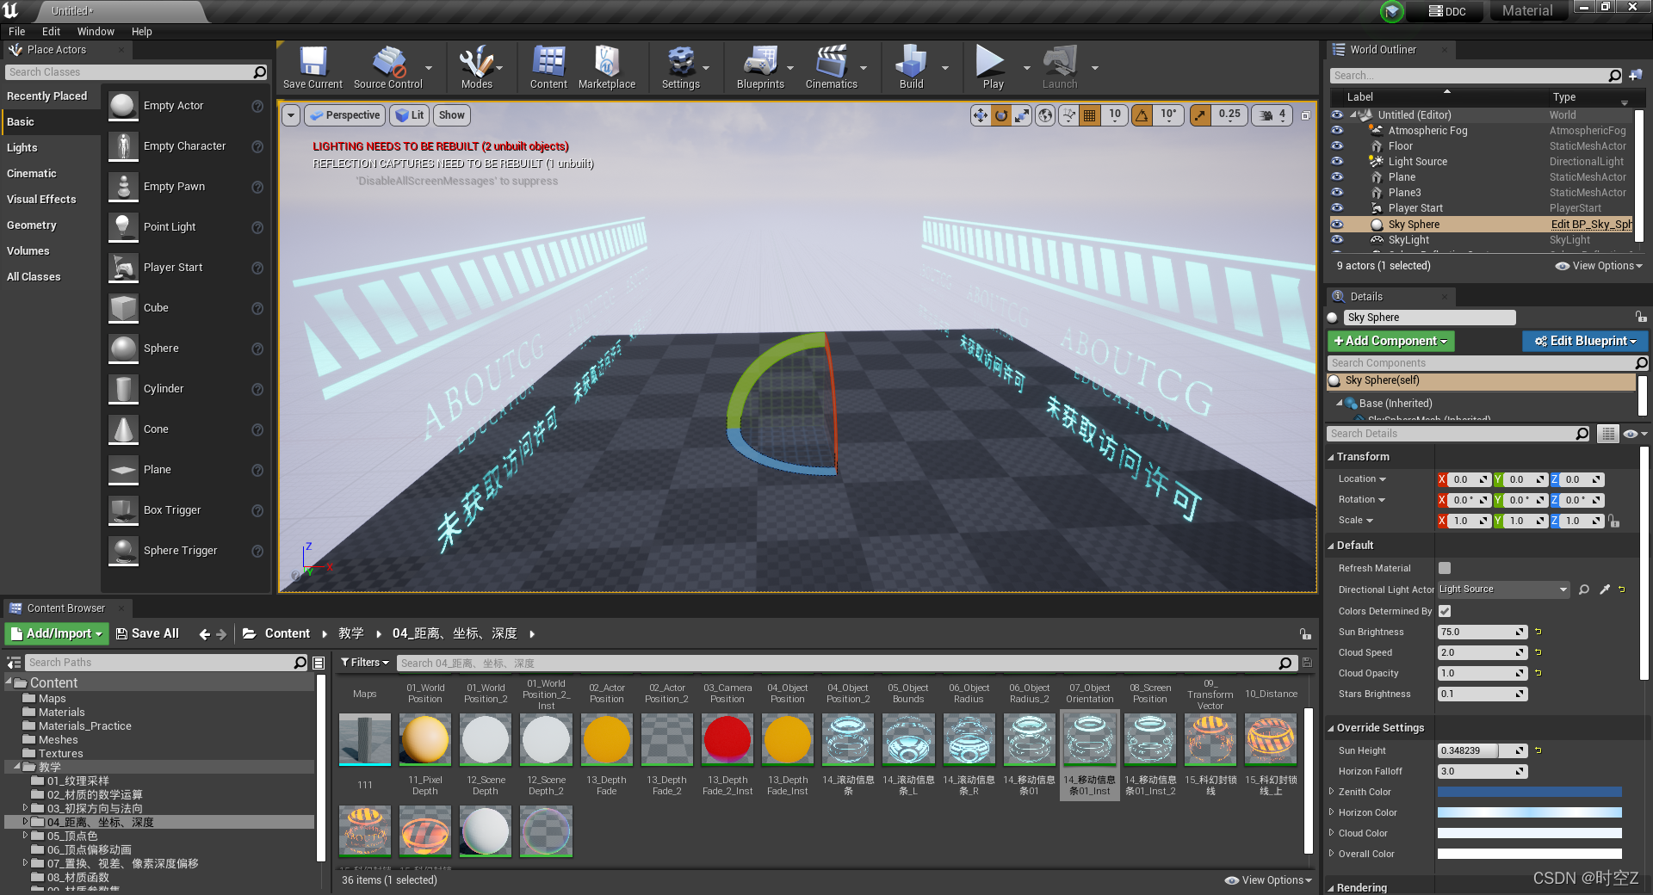Toggle visibility of Player Start actor
This screenshot has height=895, width=1653.
tap(1337, 208)
